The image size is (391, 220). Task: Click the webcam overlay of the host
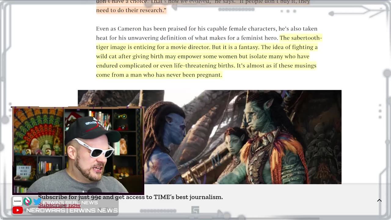tap(78, 151)
